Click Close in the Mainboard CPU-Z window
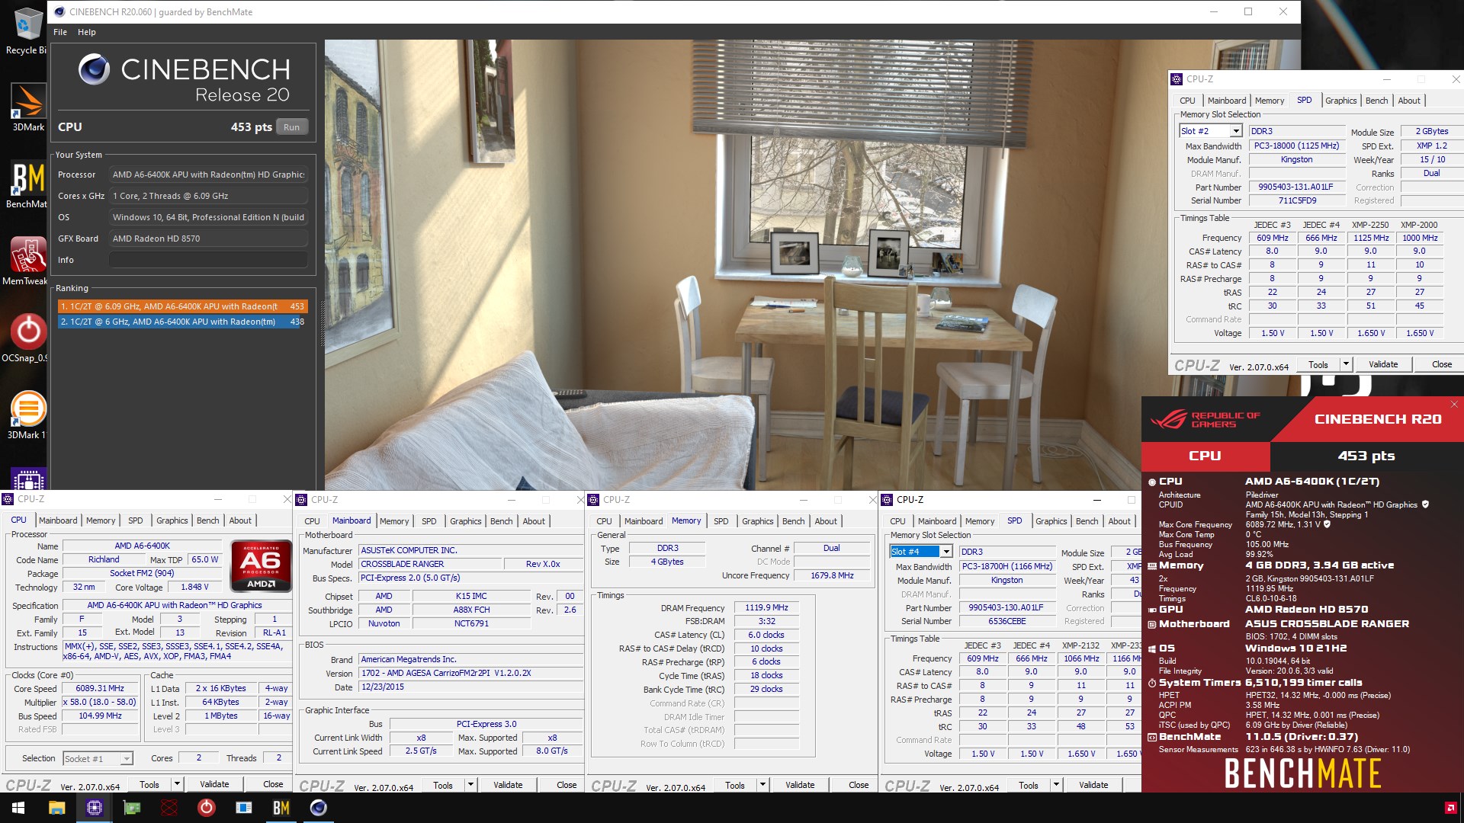 (567, 785)
